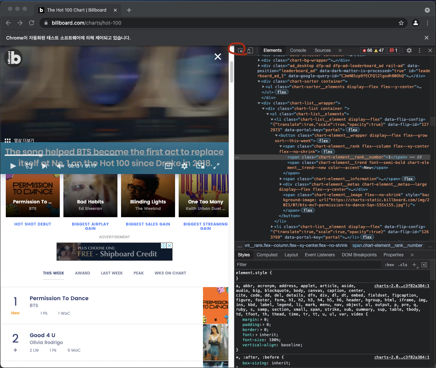
Task: Switch to the Sources tab
Action: pos(323,50)
